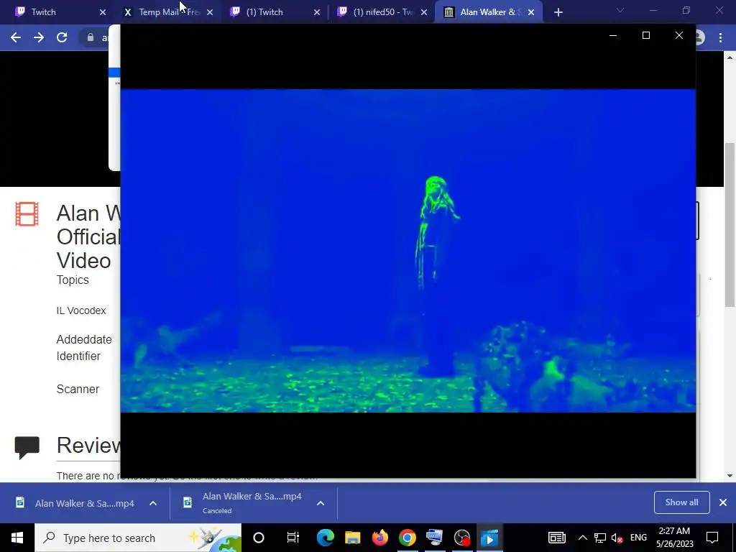Open the tab search dropdown arrow
Screen dimensions: 736x552
620,10
